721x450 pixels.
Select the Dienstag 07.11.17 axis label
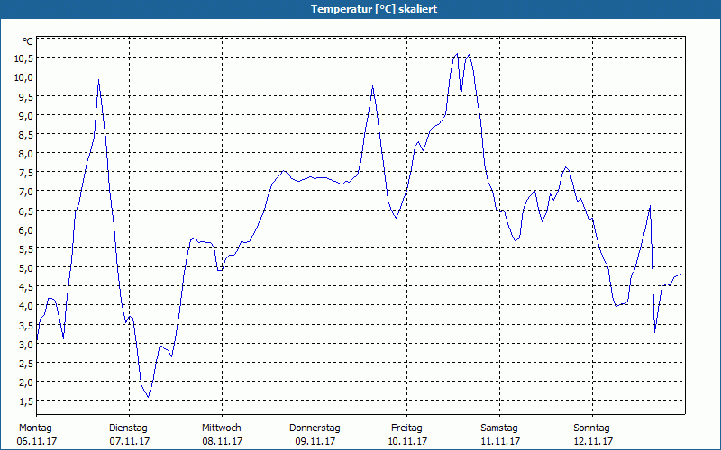click(129, 435)
